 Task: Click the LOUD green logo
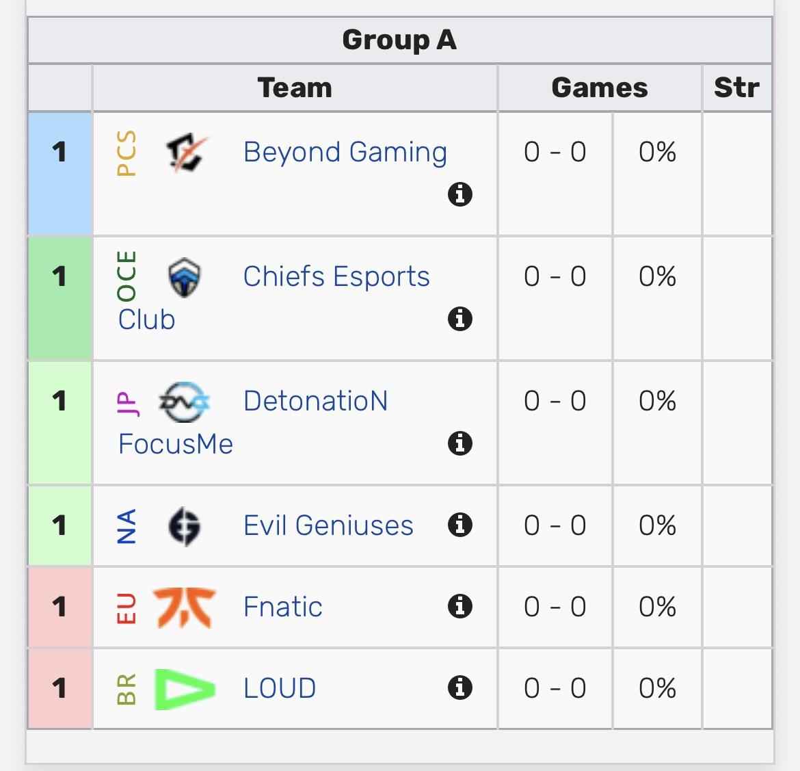(x=185, y=689)
